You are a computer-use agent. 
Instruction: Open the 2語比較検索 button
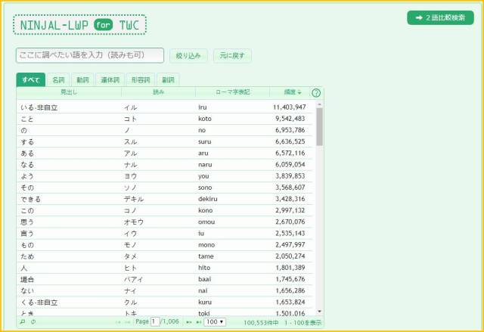440,17
